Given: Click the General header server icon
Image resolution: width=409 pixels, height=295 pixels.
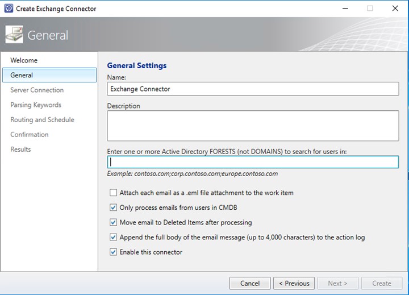Looking at the screenshot, I should tap(14, 35).
